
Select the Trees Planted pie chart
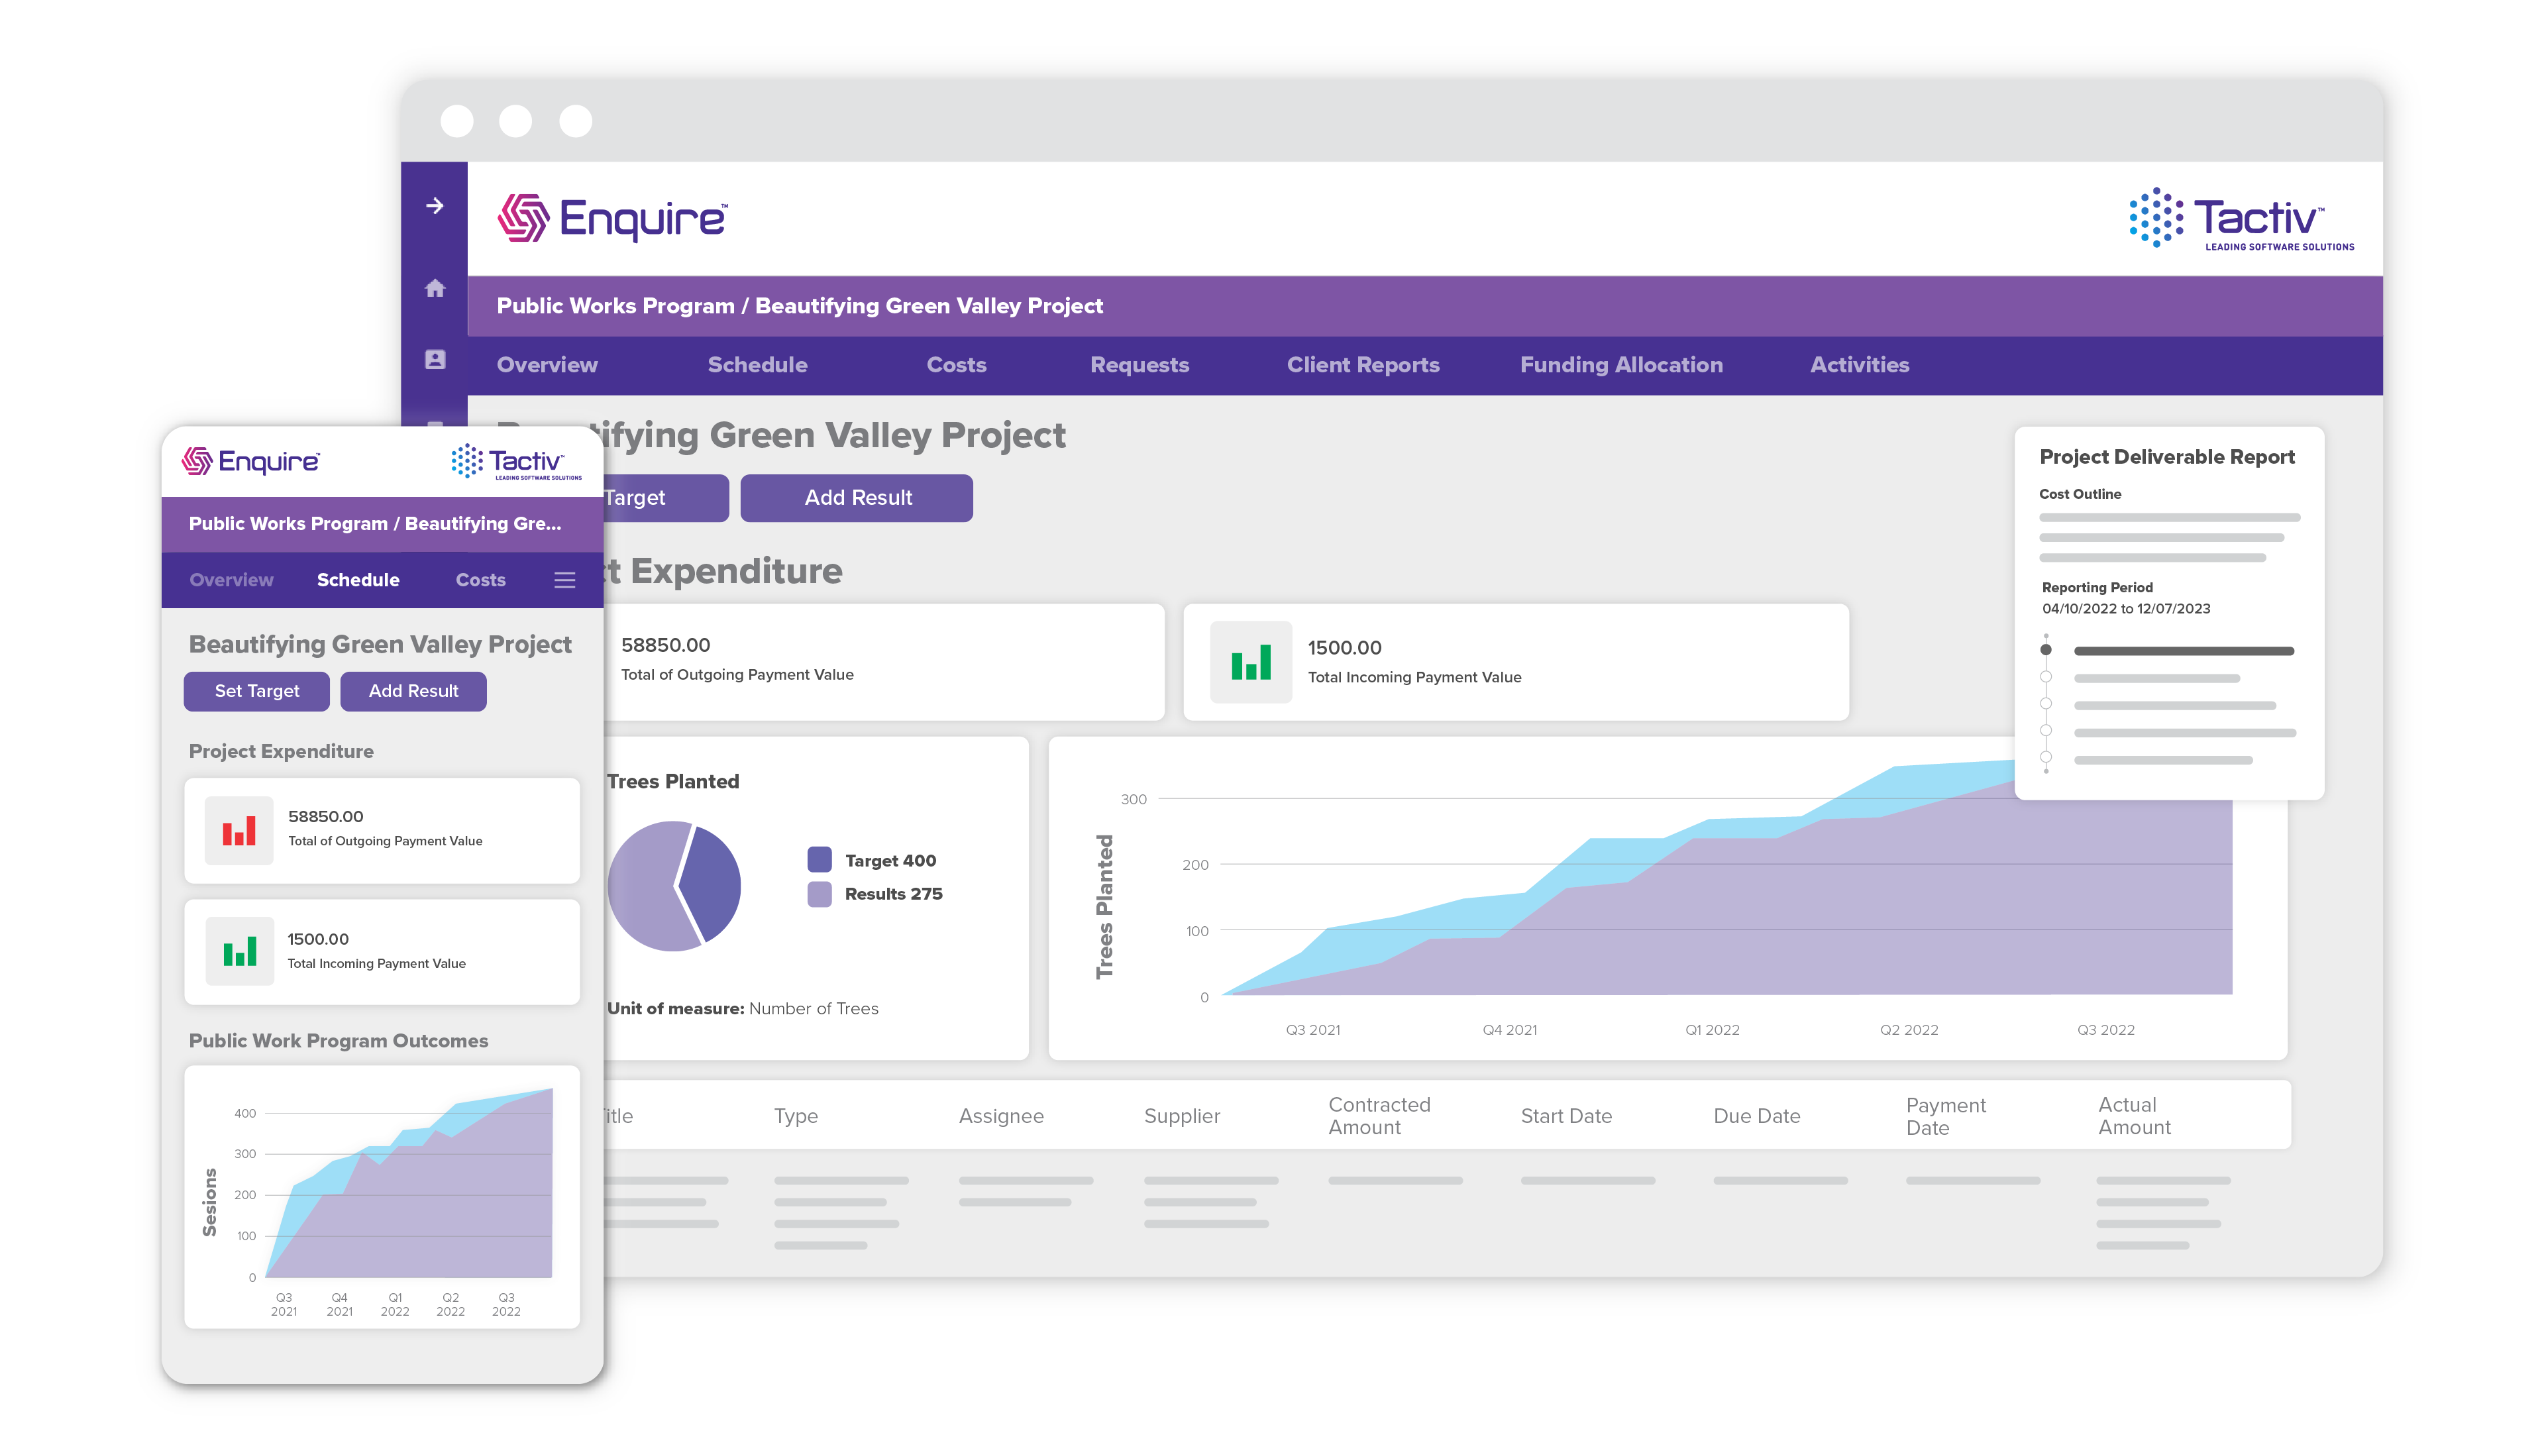(676, 886)
